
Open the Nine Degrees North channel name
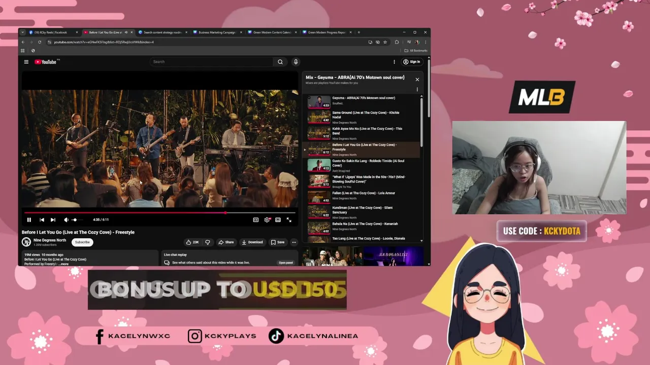(x=50, y=240)
